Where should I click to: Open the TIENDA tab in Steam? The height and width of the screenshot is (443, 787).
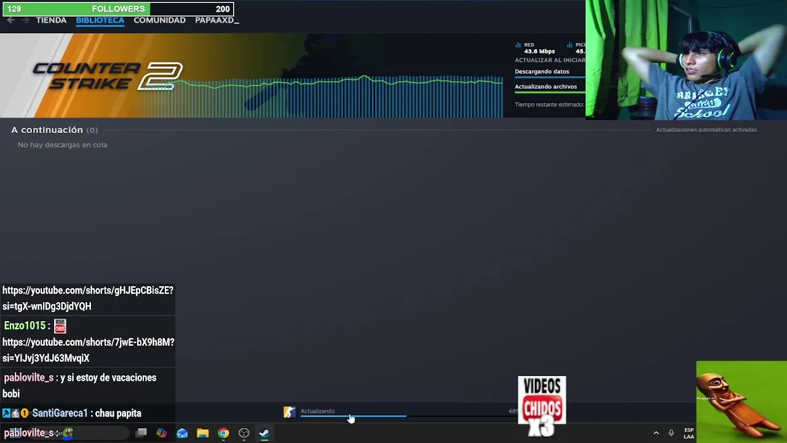[x=51, y=20]
